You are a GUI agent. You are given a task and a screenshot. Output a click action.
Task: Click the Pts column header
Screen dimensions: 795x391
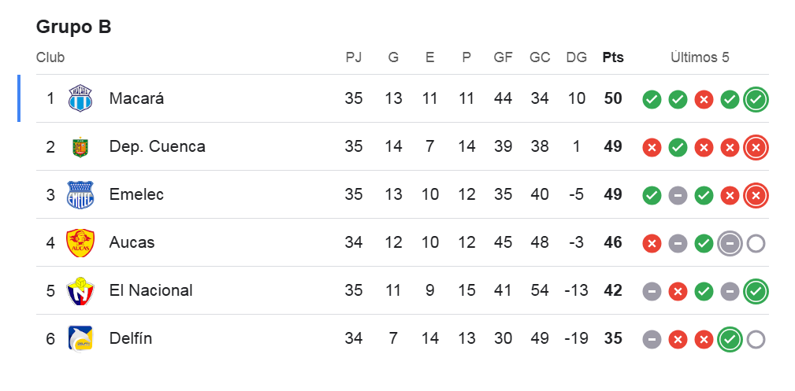click(612, 57)
